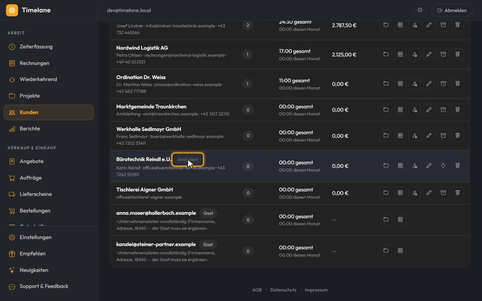Open the Datenschutz footer link
This screenshot has height=301, width=482.
tap(283, 290)
